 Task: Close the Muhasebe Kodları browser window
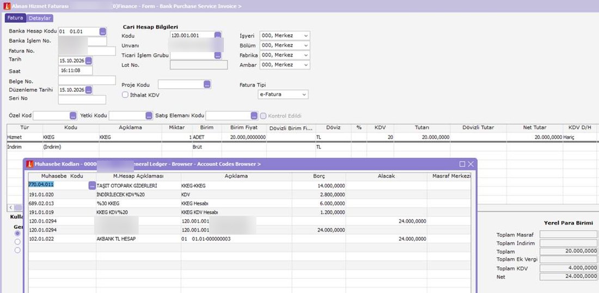click(470, 164)
